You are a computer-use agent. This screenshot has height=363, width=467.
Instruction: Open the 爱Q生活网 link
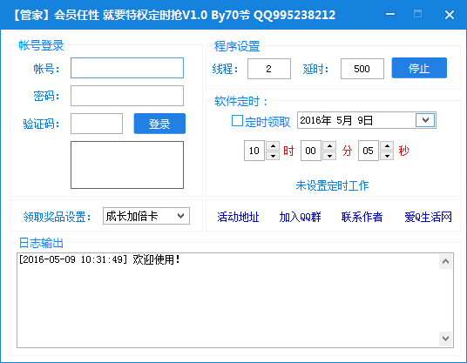(428, 217)
